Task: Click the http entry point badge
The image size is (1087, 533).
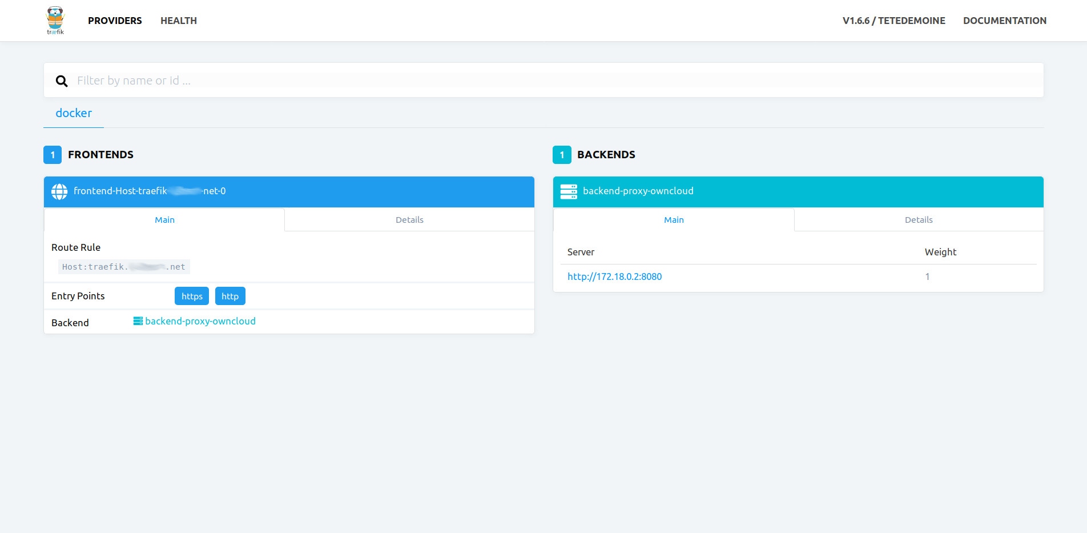Action: (x=230, y=296)
